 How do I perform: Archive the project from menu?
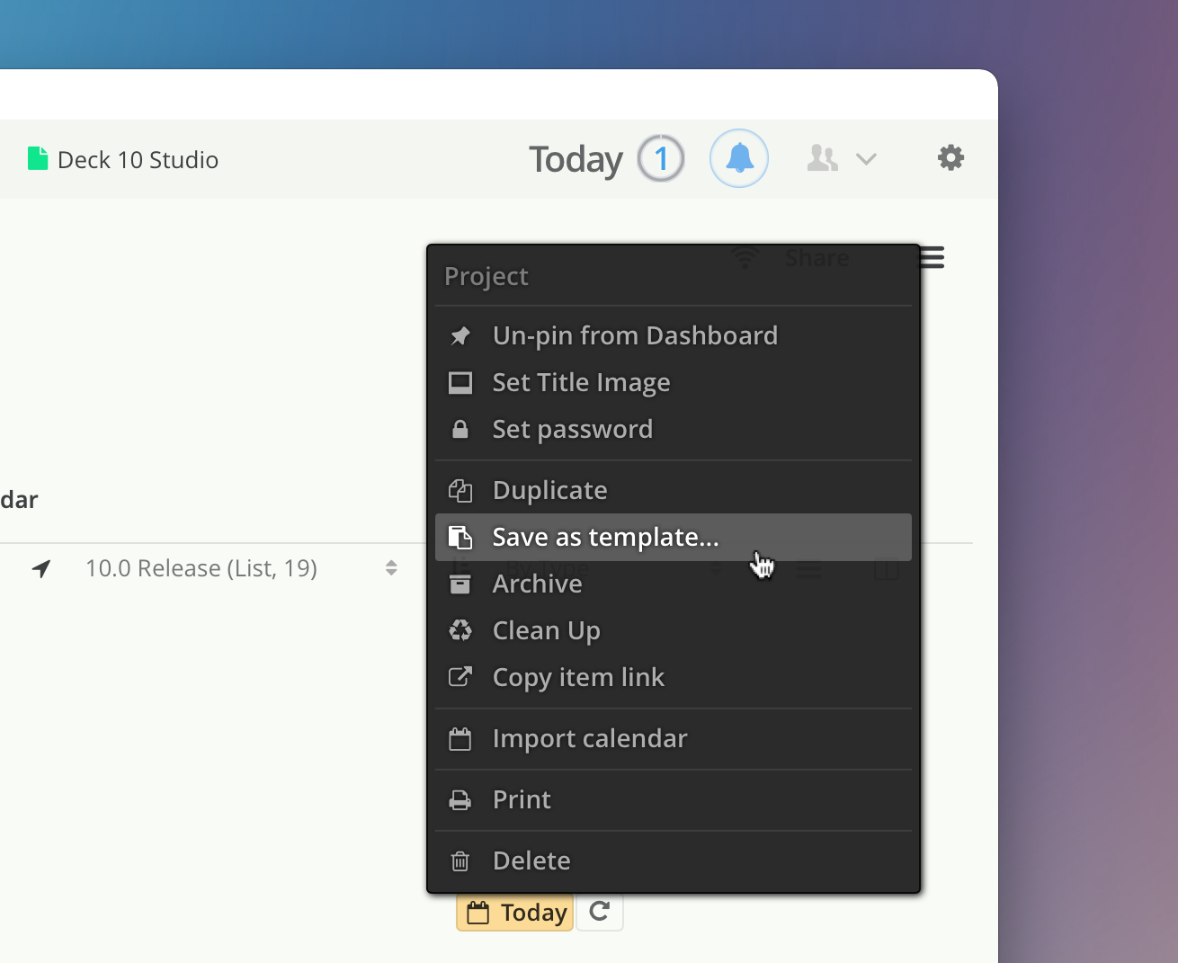pos(537,584)
